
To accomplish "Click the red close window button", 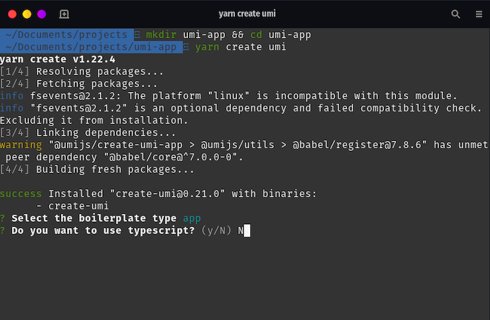I will pyautogui.click(x=12, y=14).
